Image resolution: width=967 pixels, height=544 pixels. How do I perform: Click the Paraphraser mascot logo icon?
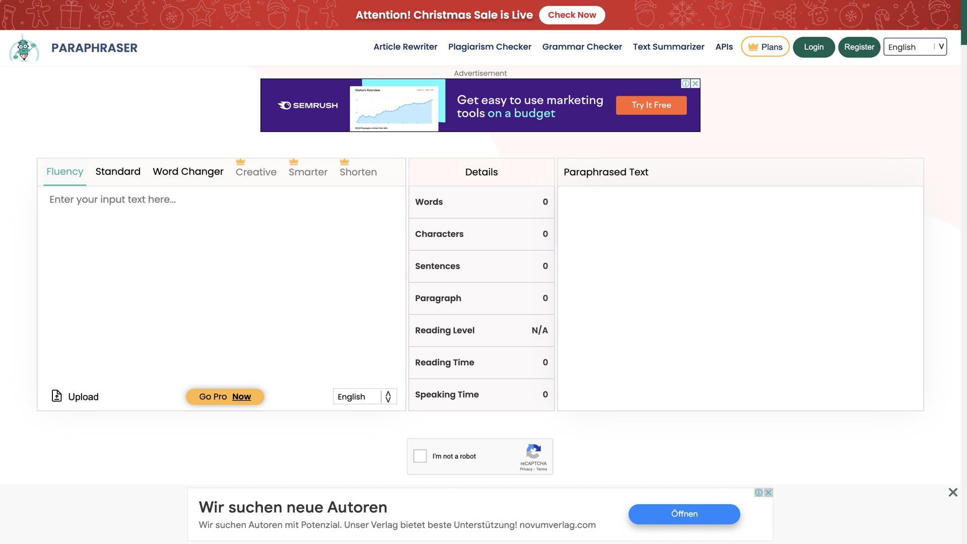24,48
